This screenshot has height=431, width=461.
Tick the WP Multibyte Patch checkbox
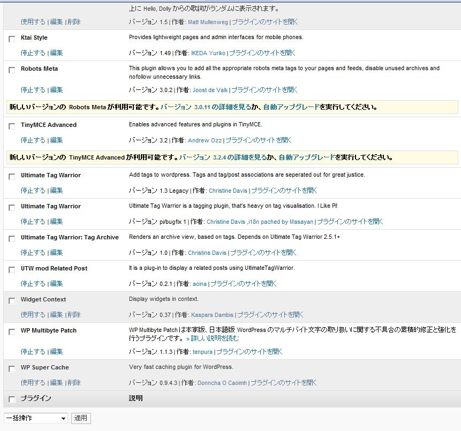(12, 331)
